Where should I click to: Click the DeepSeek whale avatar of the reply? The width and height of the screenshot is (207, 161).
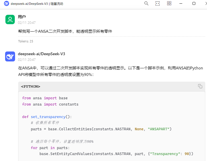[10, 56]
